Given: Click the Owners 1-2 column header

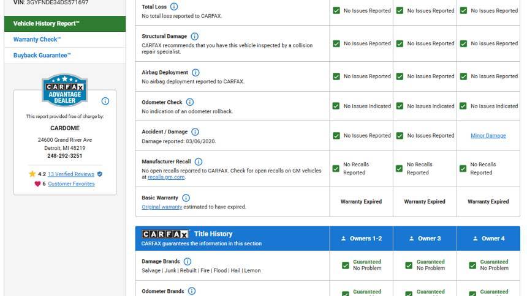Looking at the screenshot, I should [362, 239].
